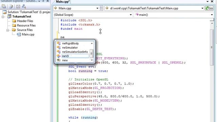Open the file path dropdown
Image resolution: width=217 pixels, height=122 pixels.
[202, 8]
